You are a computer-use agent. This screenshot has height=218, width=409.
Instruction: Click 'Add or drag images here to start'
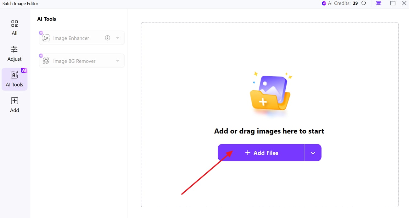(269, 131)
